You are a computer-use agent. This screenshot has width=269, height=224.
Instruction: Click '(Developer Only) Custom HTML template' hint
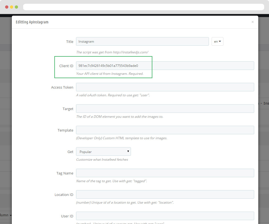pyautogui.click(x=122, y=138)
